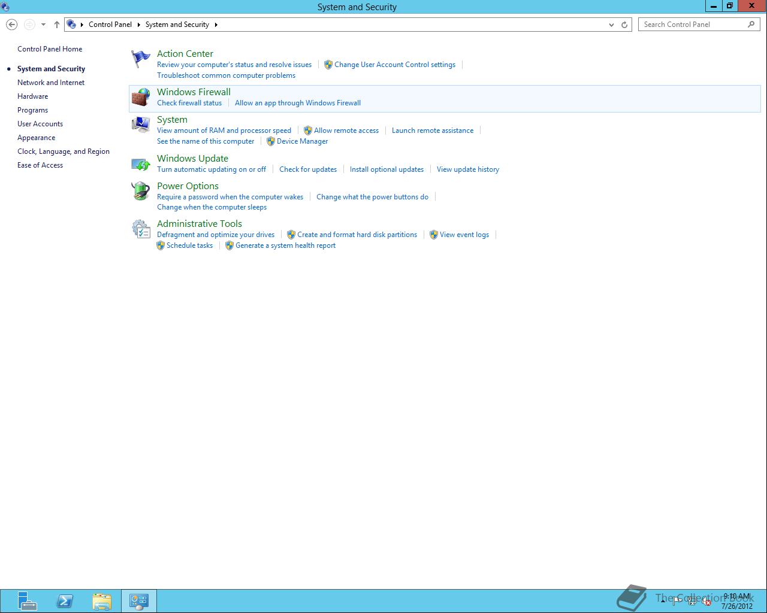767x613 pixels.
Task: Click View event logs
Action: point(464,235)
